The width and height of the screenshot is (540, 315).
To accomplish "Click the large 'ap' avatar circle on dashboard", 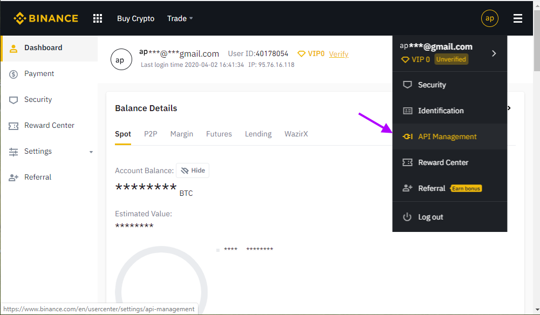I will tap(121, 59).
